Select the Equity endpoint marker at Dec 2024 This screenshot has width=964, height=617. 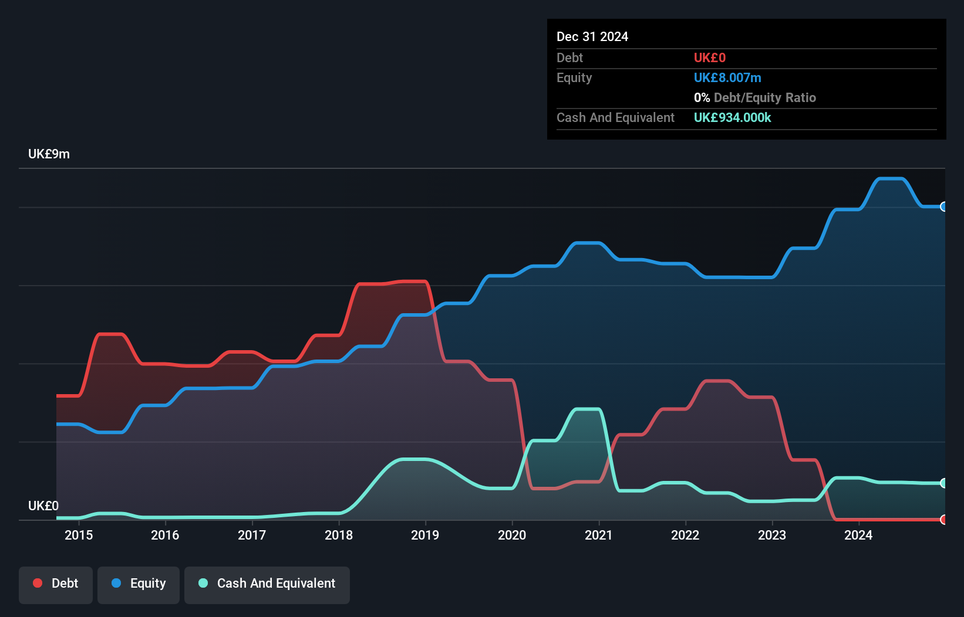(943, 206)
